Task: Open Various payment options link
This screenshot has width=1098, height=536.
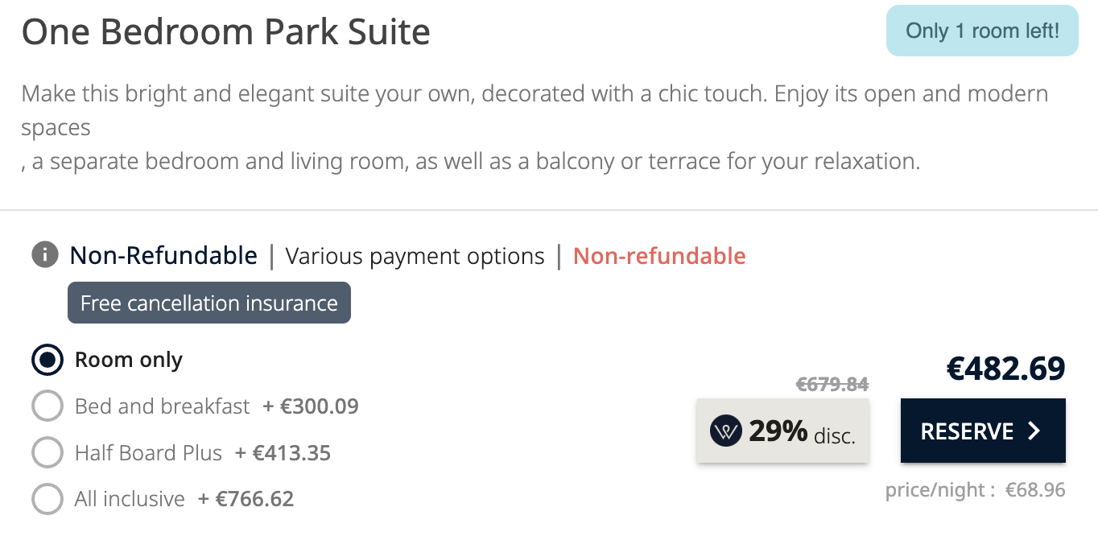Action: point(415,257)
